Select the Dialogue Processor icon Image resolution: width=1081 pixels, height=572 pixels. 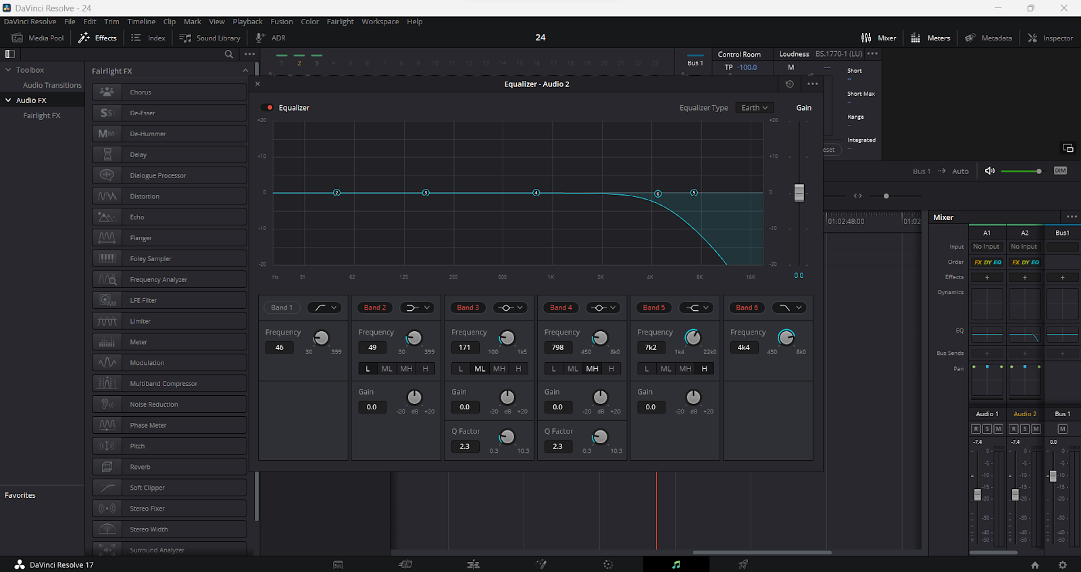pyautogui.click(x=107, y=175)
